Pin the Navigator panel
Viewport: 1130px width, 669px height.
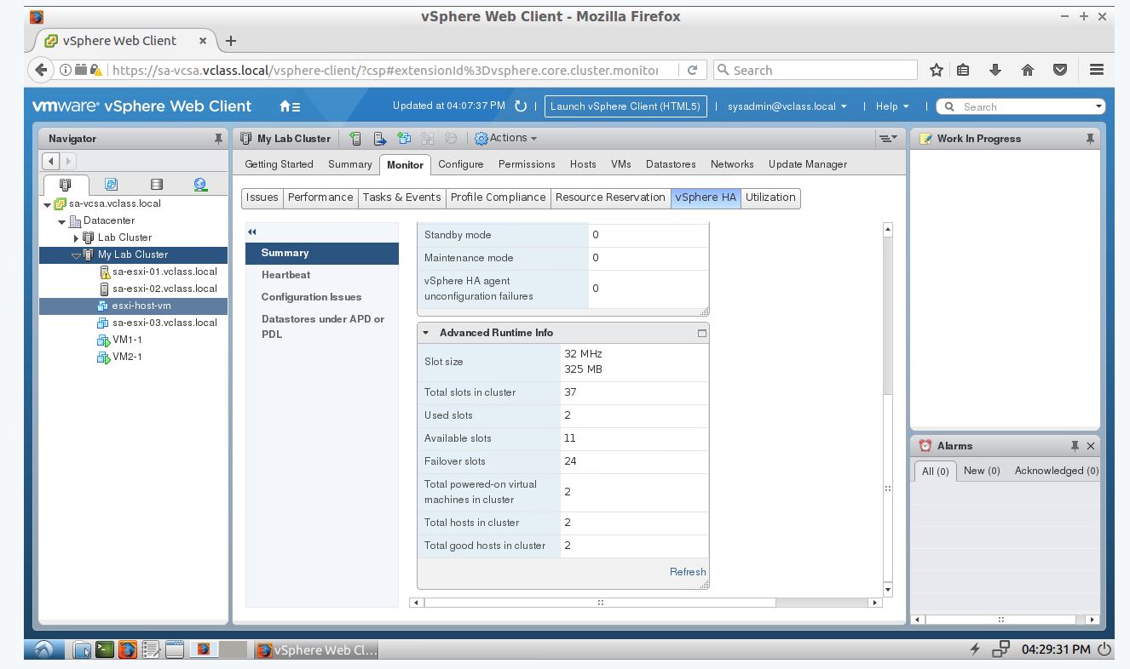[219, 139]
